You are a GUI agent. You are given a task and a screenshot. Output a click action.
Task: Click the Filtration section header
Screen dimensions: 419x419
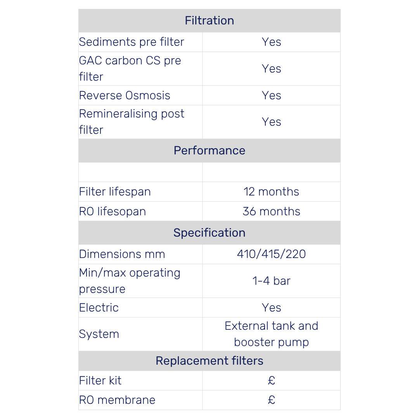(209, 21)
